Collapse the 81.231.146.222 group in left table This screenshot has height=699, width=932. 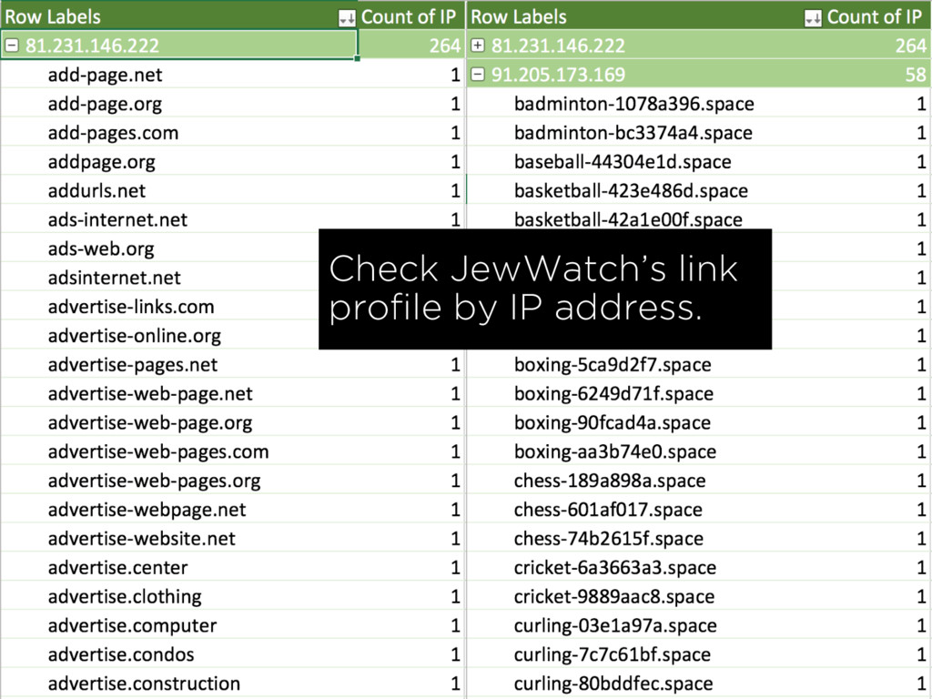[12, 46]
